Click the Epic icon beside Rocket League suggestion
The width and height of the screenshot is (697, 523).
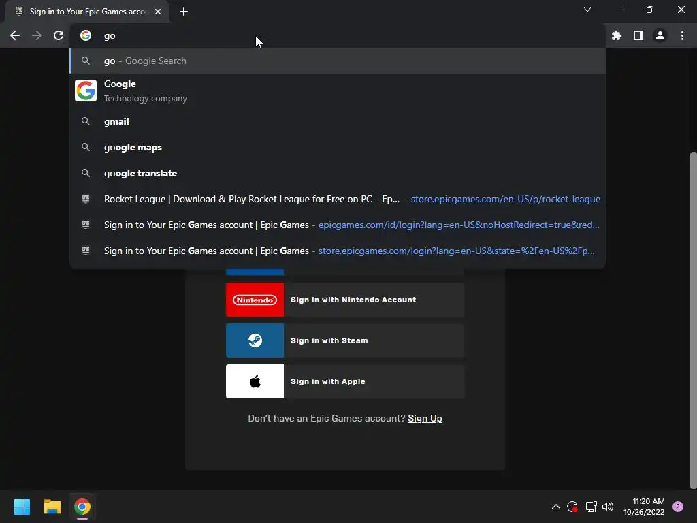click(x=86, y=199)
